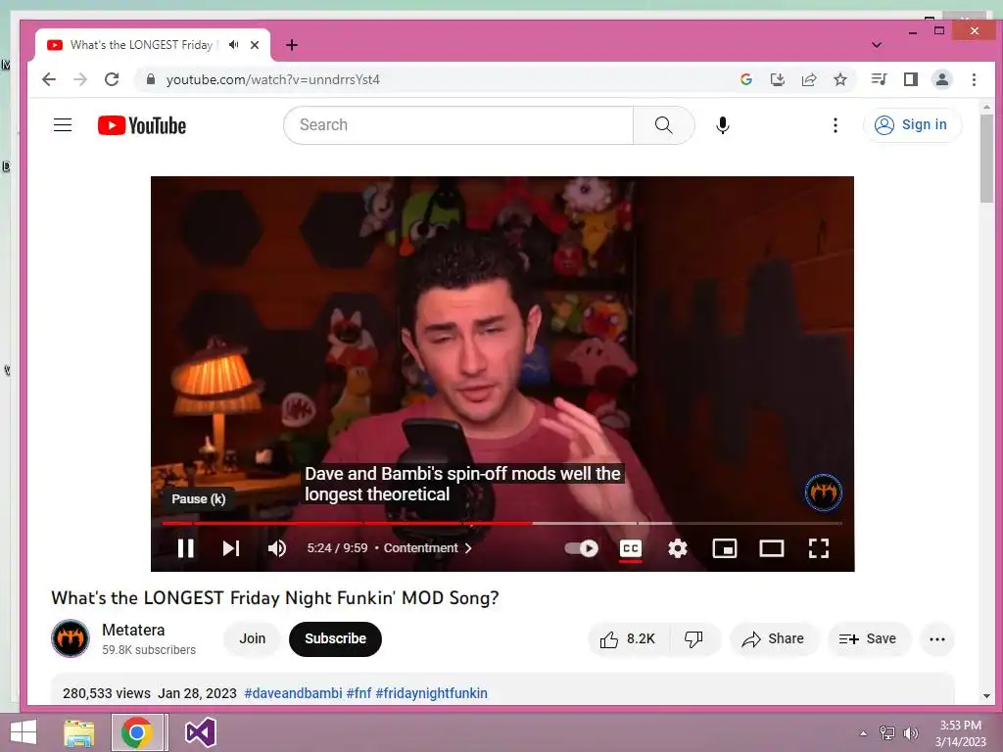Switch to theater mode
Screen dimensions: 1003x752
pos(772,548)
